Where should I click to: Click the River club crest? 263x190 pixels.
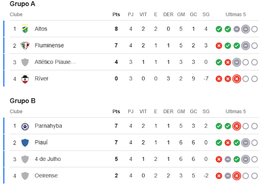click(25, 79)
